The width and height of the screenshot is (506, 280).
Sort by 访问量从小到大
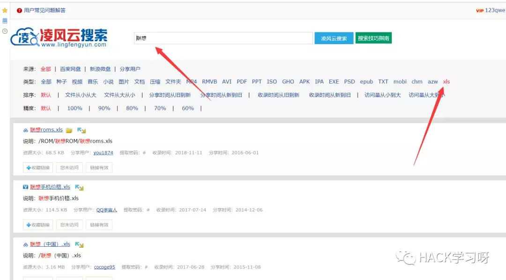coord(383,95)
